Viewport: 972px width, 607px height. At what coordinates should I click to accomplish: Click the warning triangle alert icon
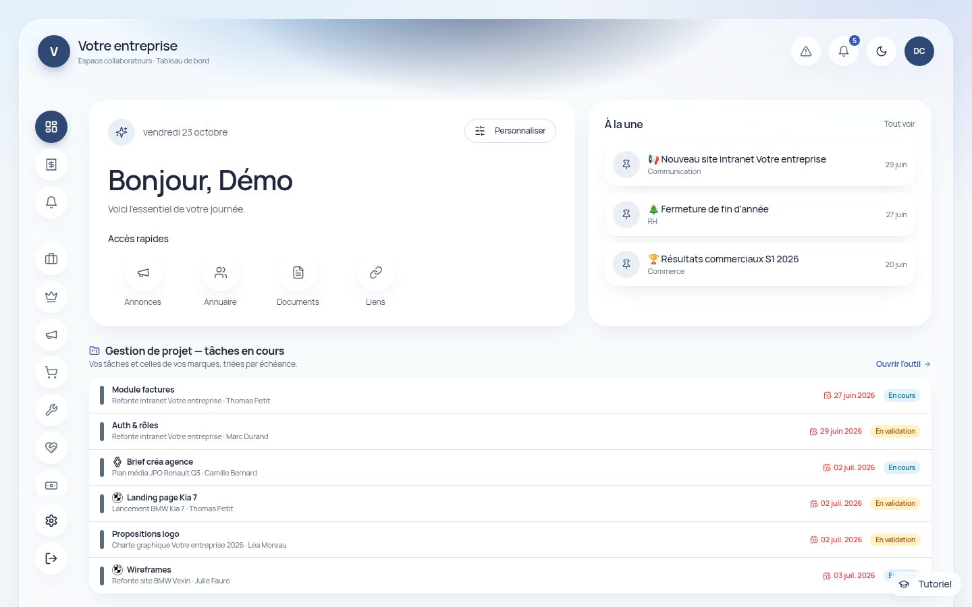point(806,51)
